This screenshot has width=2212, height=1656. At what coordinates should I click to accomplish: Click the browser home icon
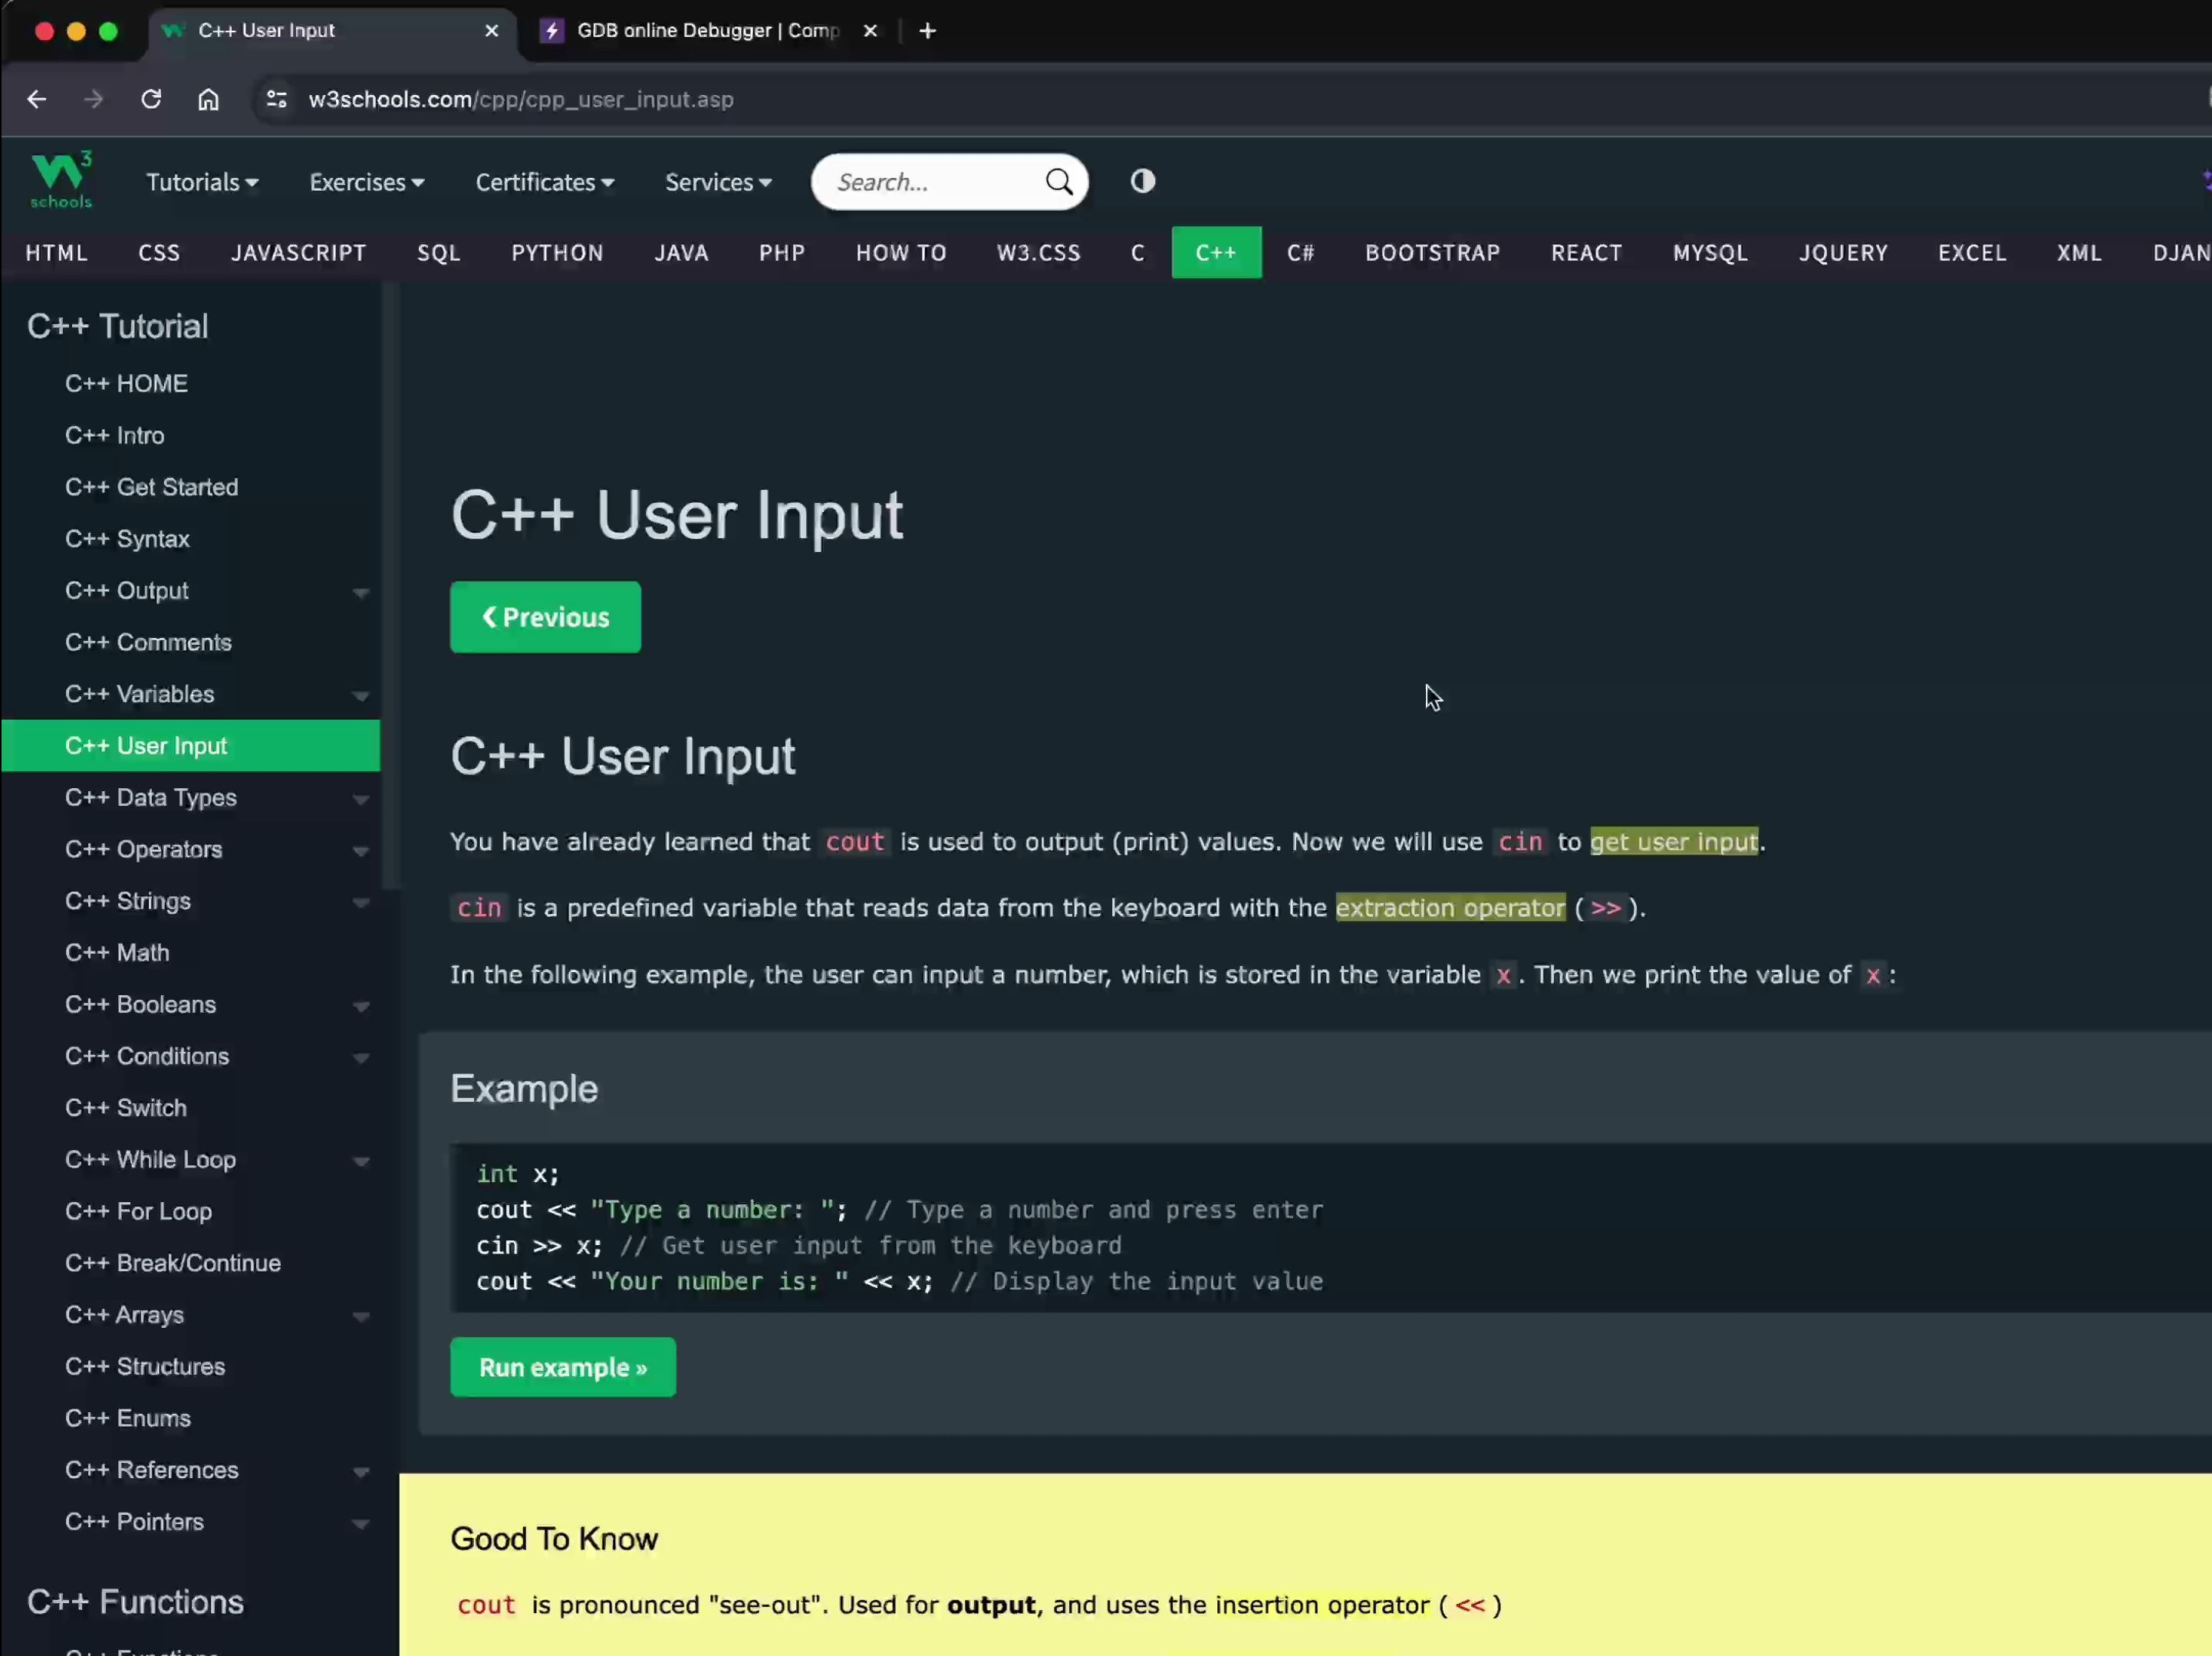(207, 99)
